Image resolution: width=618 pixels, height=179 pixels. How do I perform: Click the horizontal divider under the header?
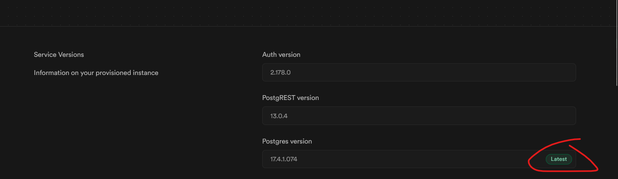pos(307,27)
